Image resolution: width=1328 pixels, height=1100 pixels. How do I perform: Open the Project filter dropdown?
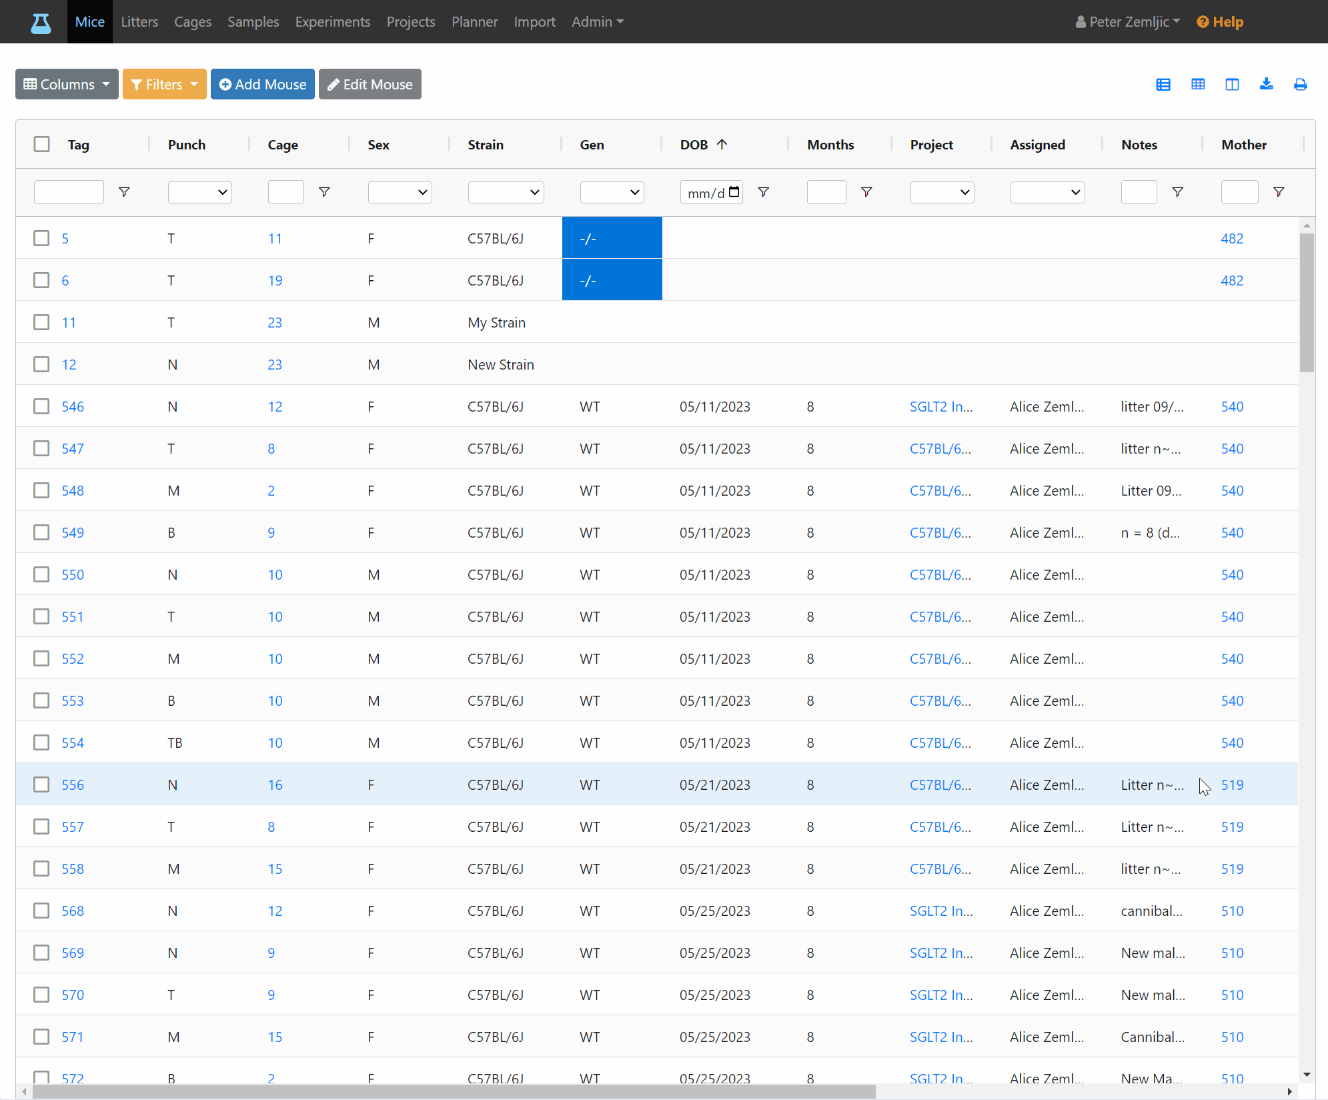942,192
